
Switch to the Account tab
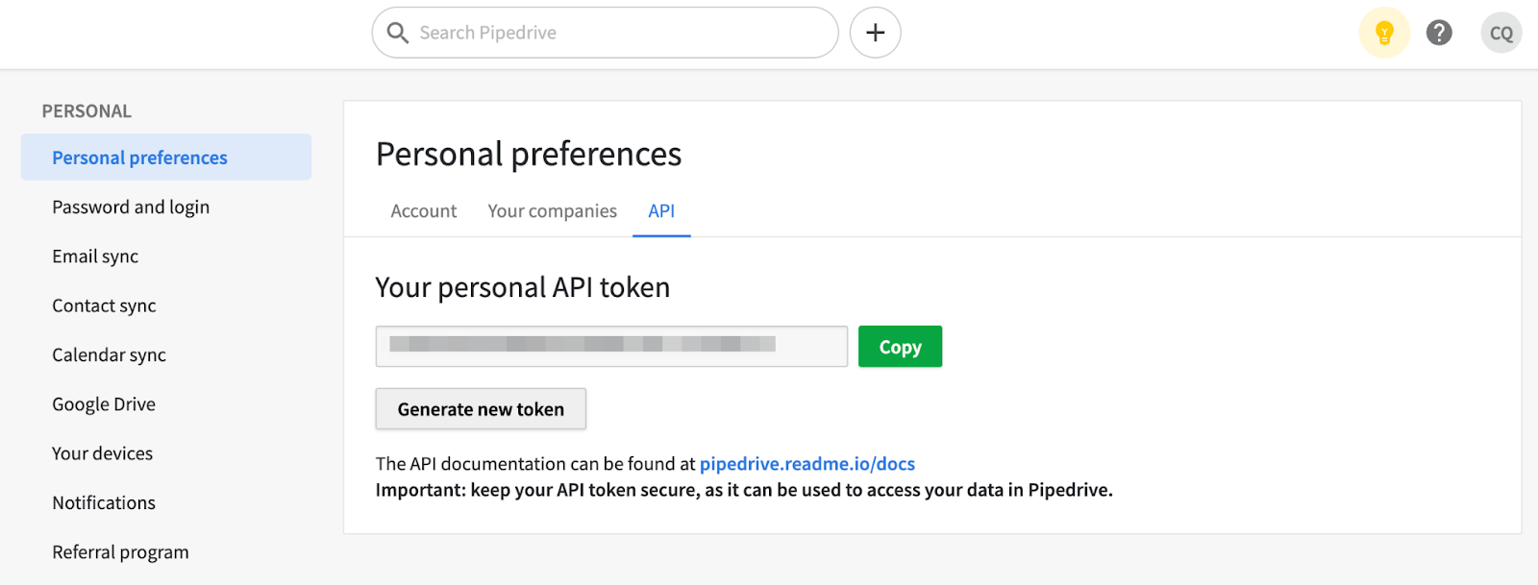pyautogui.click(x=424, y=211)
